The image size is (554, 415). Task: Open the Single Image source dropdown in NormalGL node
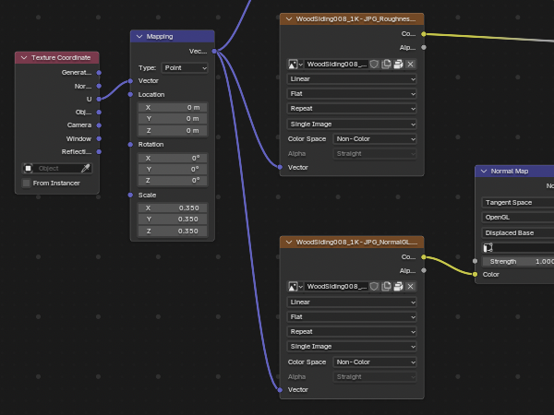coord(352,347)
